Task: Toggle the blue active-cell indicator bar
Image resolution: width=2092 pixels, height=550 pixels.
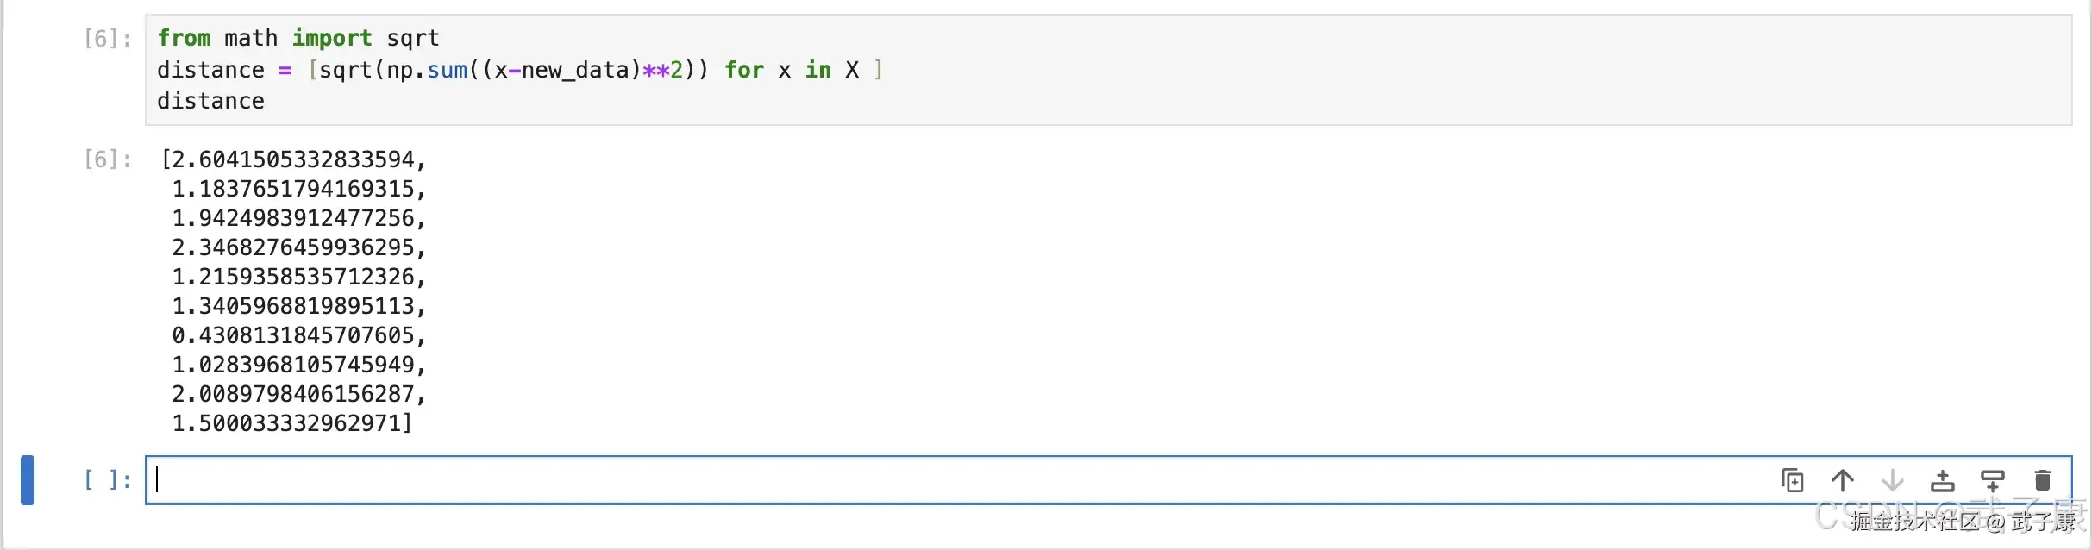Action: tap(27, 480)
